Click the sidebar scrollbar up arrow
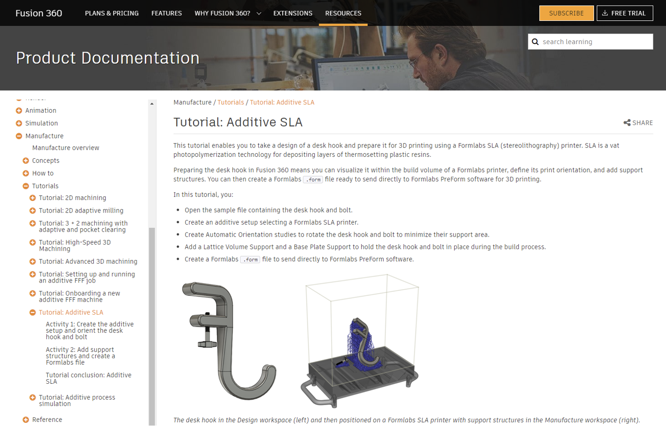666x426 pixels. (152, 103)
